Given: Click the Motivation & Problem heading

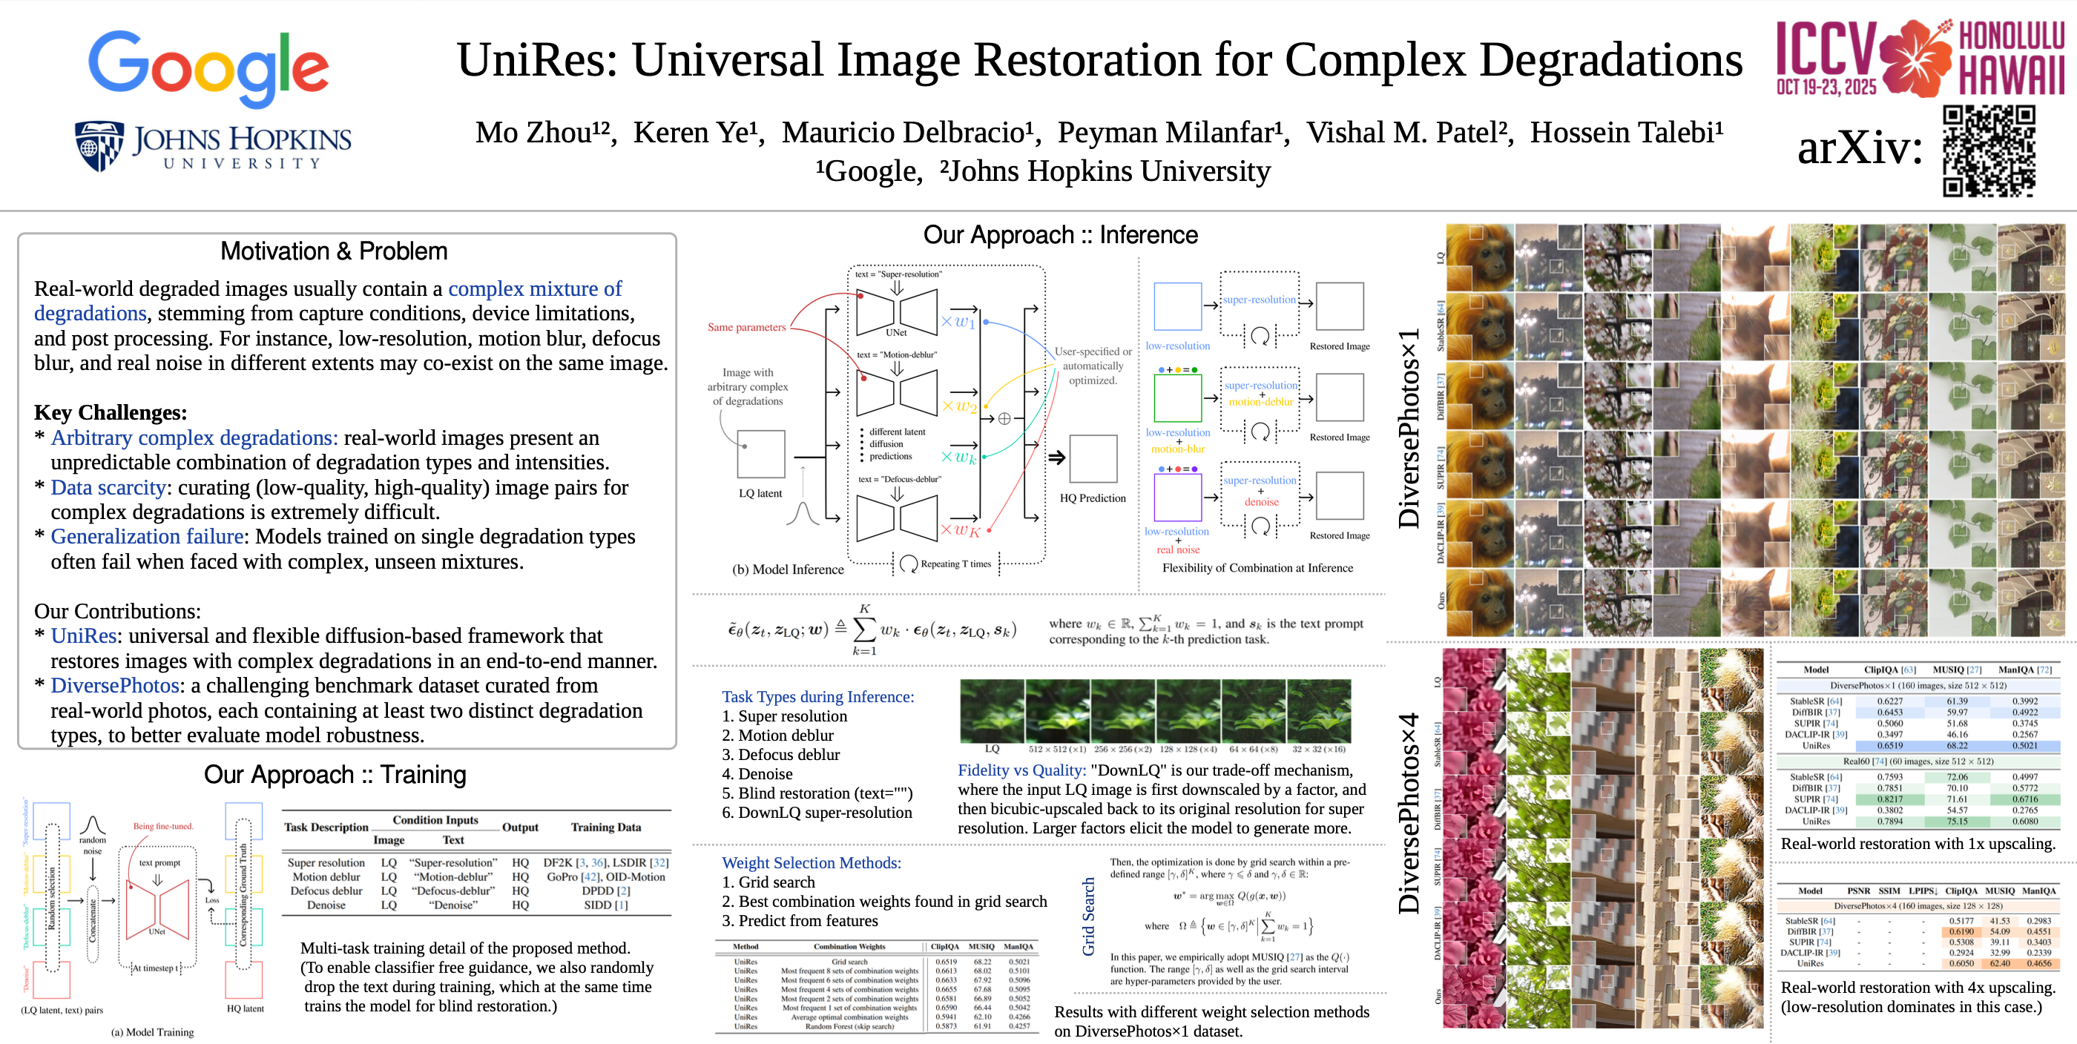Looking at the screenshot, I should click(x=333, y=251).
